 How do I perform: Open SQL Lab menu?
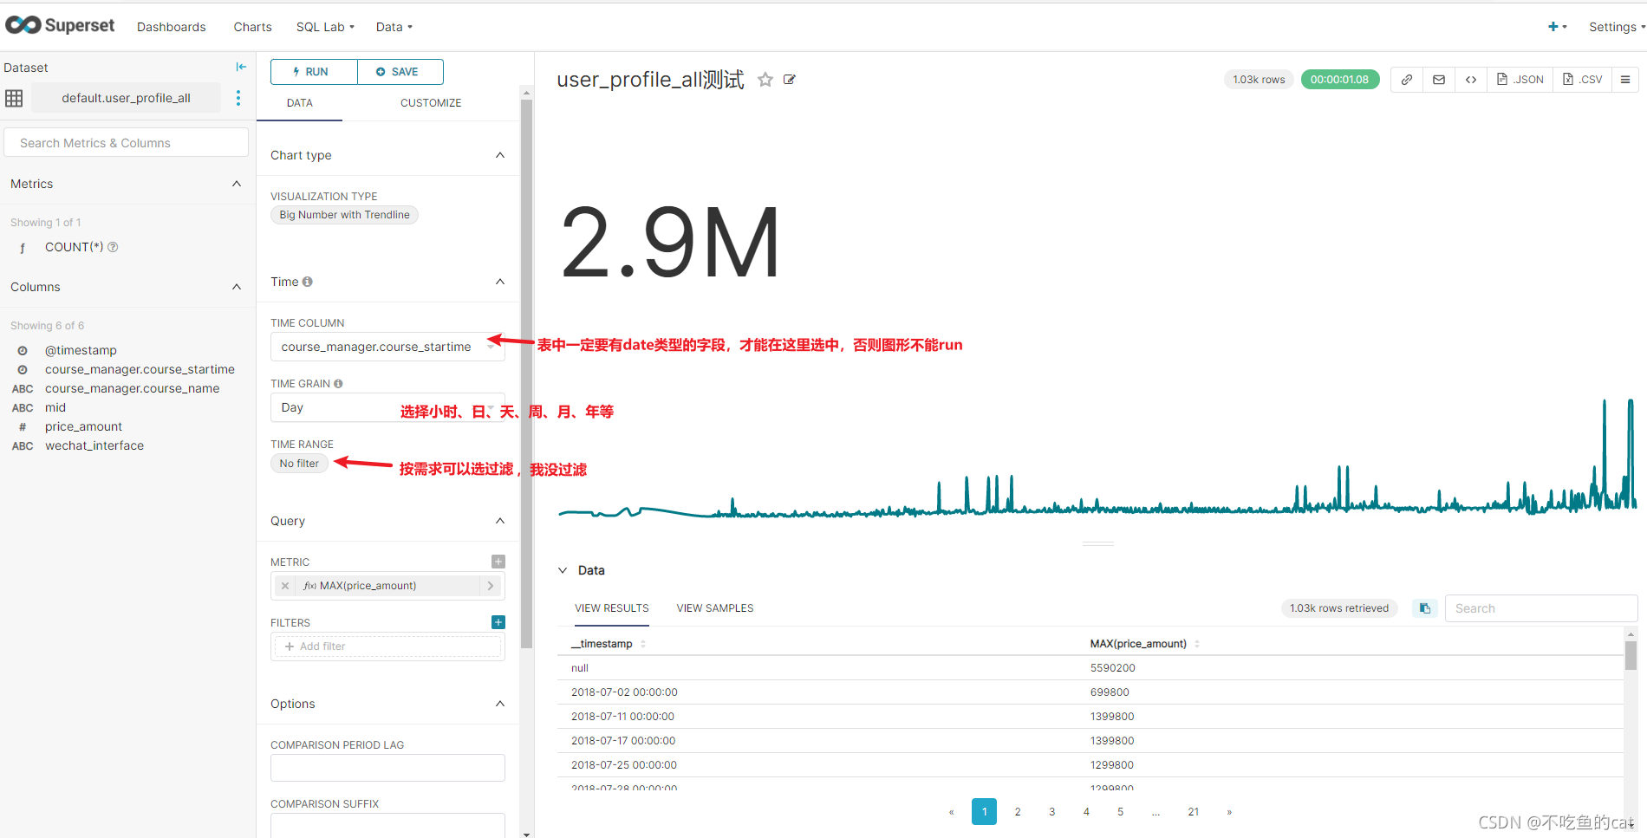(x=325, y=27)
